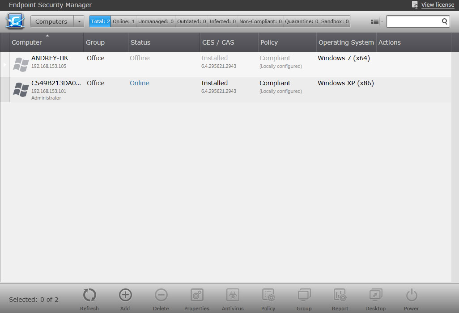This screenshot has height=313, width=459.
Task: Click the Actions column header
Action: 414,42
